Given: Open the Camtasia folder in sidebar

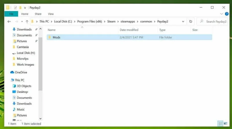Looking at the screenshot, I should click(23, 47).
